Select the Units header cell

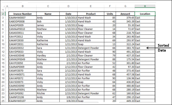(x=110, y=14)
